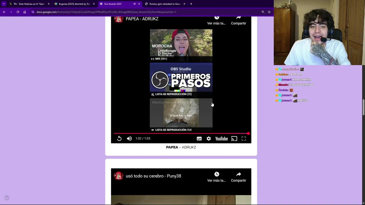This screenshot has height=205, width=365.
Task: Click the red video progress bar
Action: (181, 133)
